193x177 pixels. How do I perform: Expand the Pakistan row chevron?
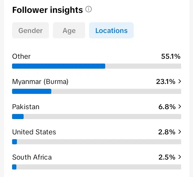(x=180, y=107)
